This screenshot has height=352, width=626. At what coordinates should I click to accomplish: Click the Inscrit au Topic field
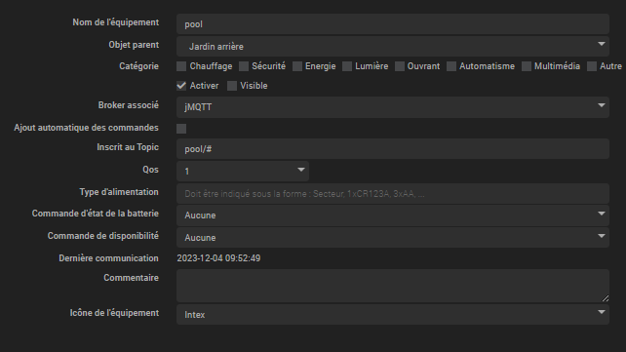[x=393, y=149]
